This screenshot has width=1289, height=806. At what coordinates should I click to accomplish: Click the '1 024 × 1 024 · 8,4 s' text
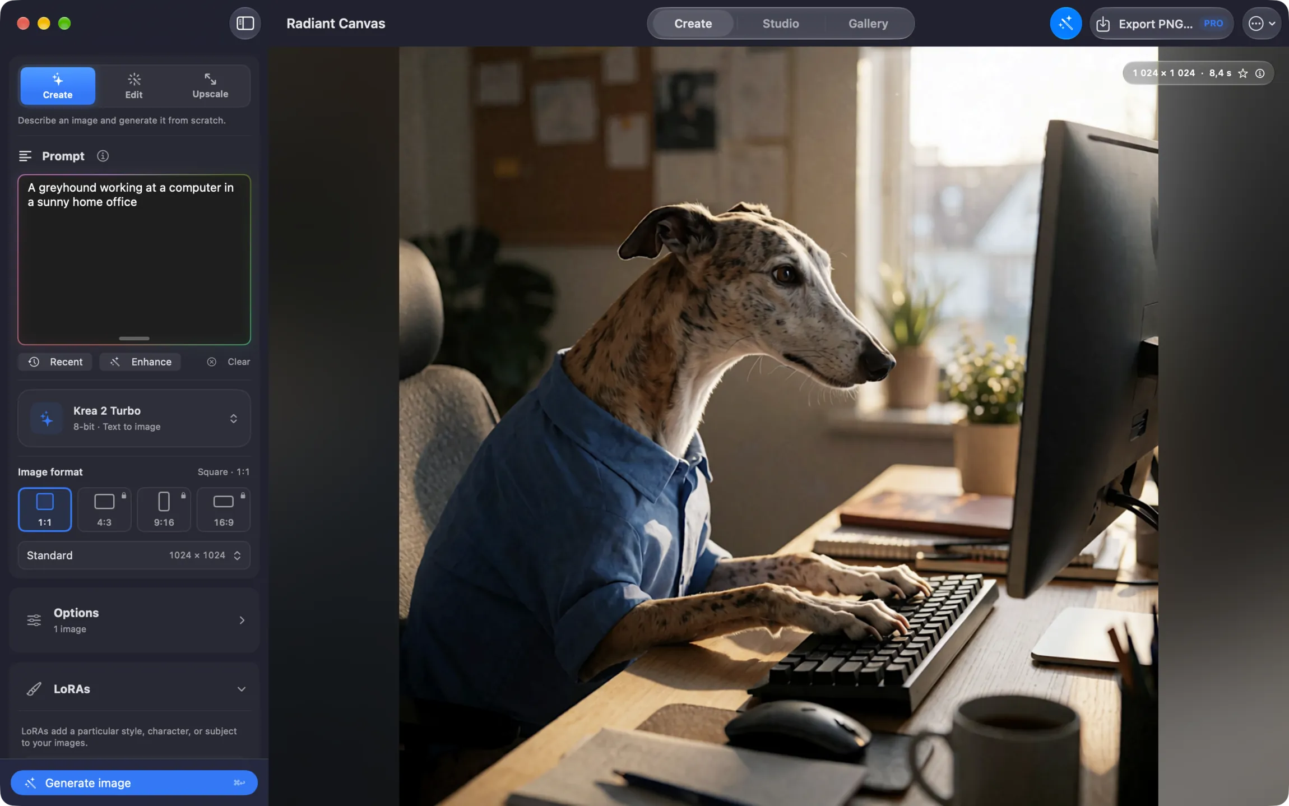coord(1181,73)
